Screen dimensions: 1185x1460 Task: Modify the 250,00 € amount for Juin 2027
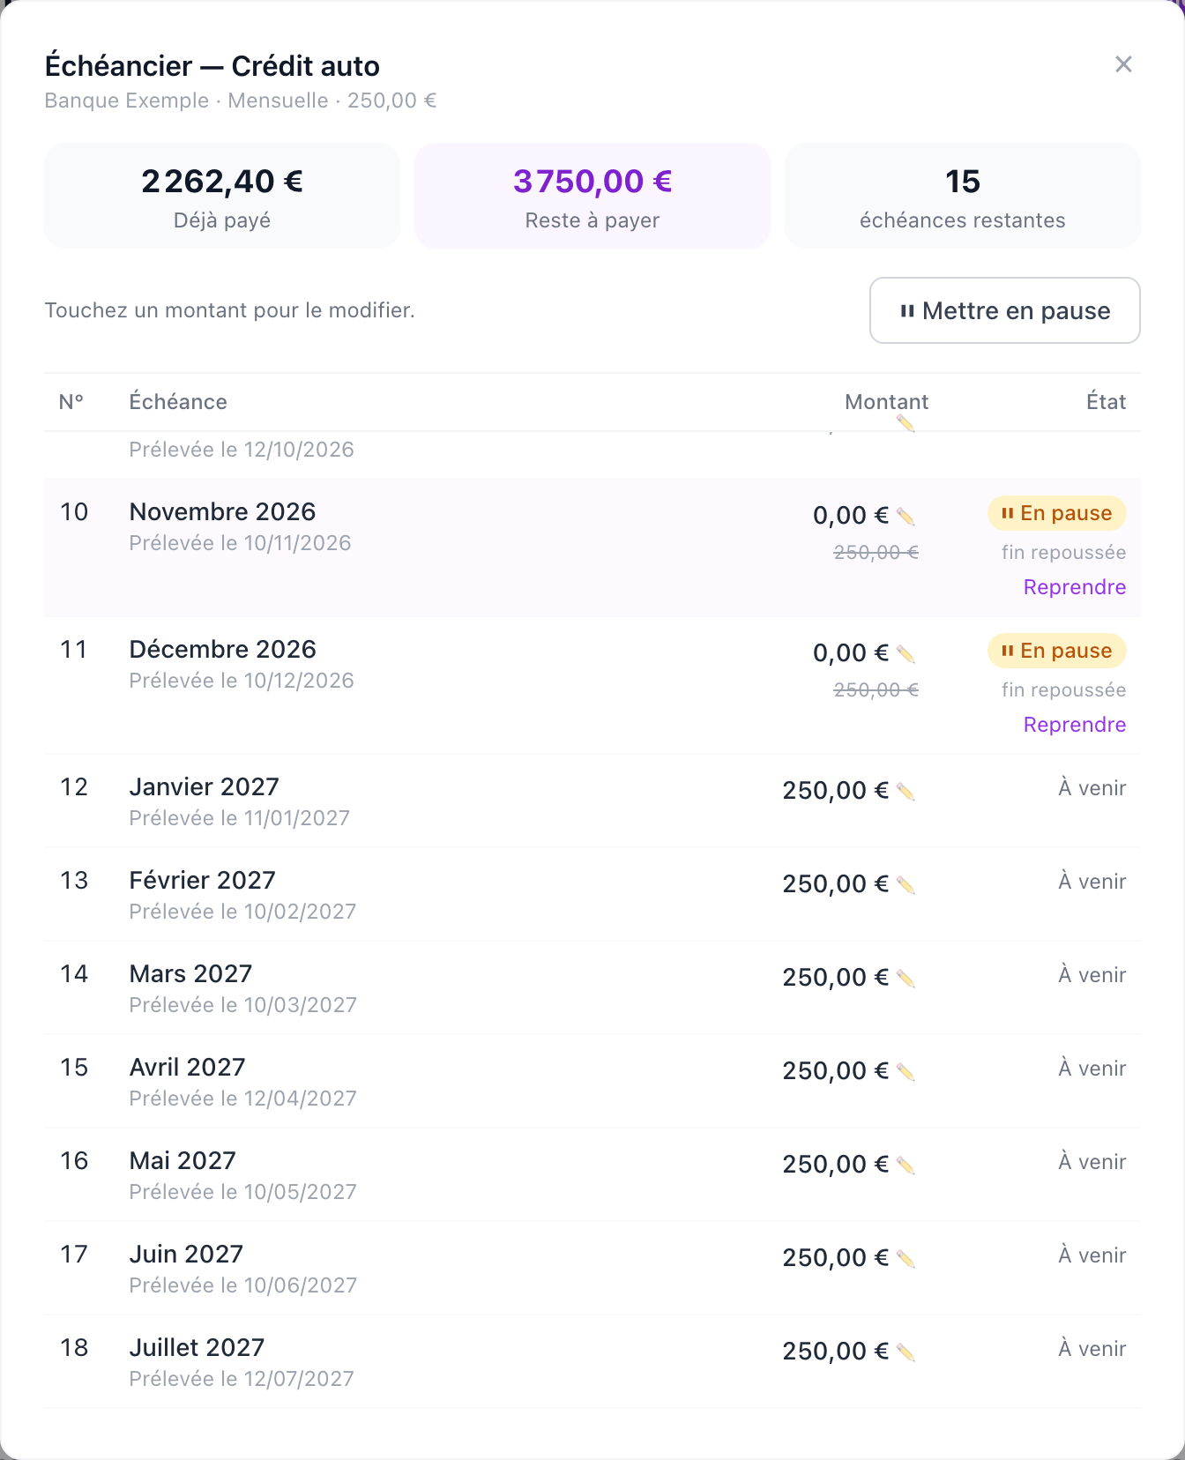coord(836,1258)
